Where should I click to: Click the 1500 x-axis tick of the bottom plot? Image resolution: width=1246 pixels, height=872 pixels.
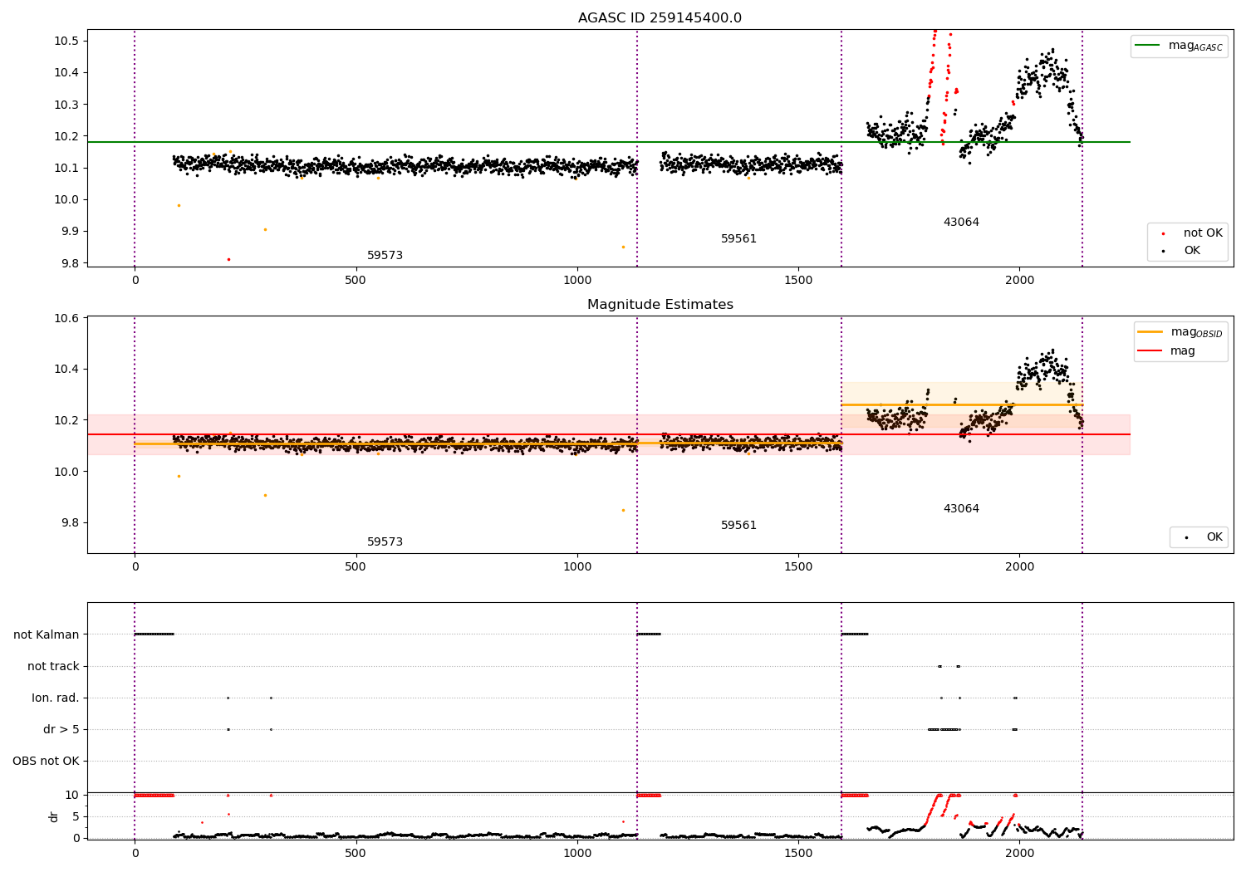[x=798, y=853]
